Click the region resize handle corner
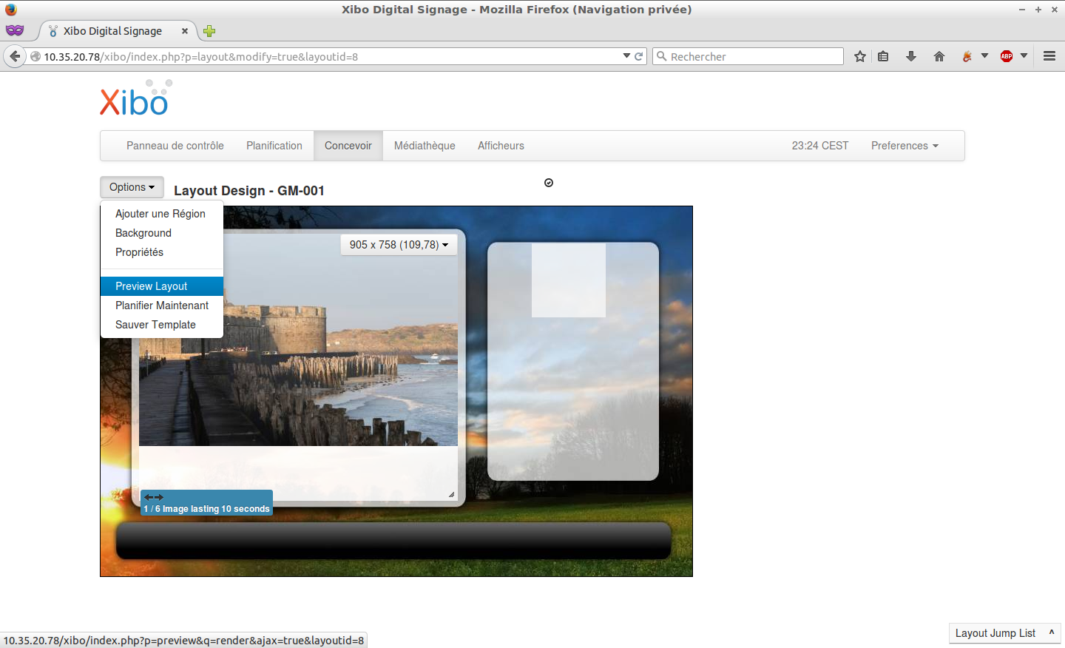 pyautogui.click(x=451, y=495)
